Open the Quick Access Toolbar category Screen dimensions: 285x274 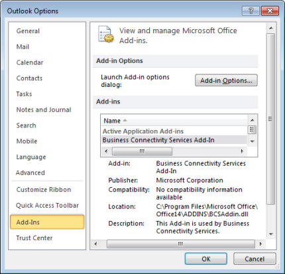coord(47,205)
